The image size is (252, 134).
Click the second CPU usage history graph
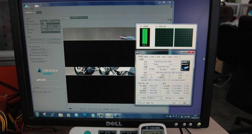[x=184, y=38]
